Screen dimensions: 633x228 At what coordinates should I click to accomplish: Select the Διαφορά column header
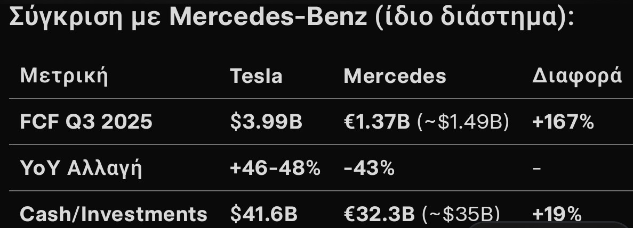tap(577, 76)
